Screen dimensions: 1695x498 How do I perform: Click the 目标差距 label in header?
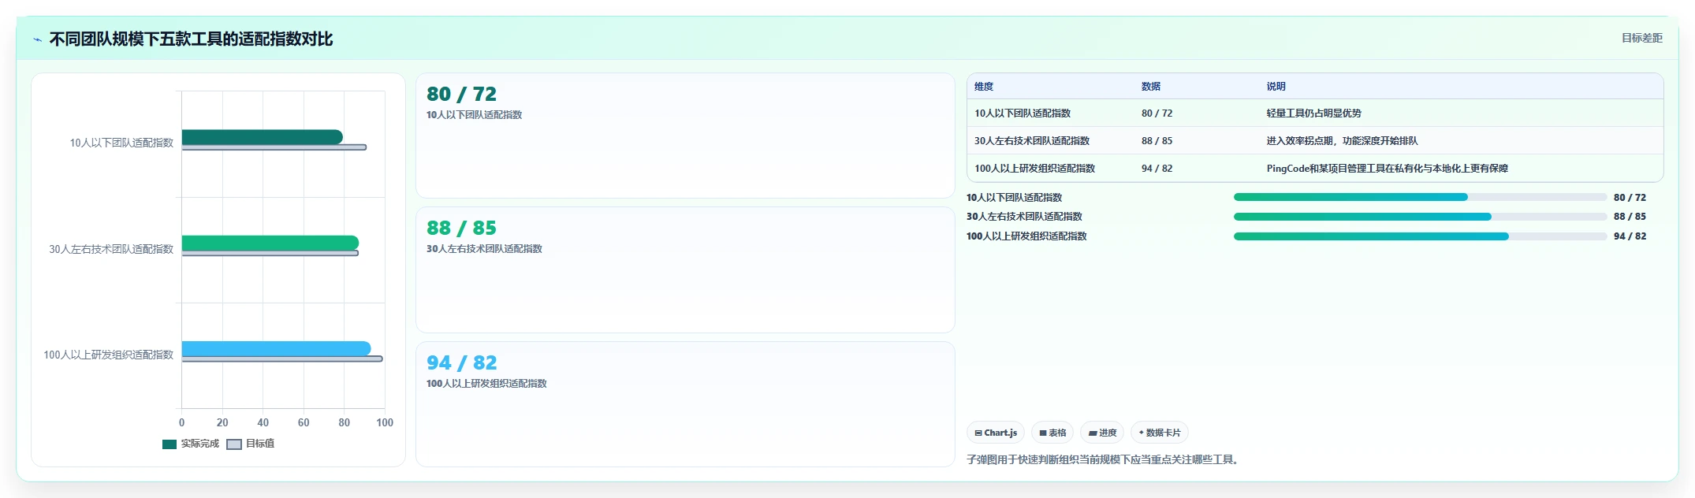tap(1641, 38)
